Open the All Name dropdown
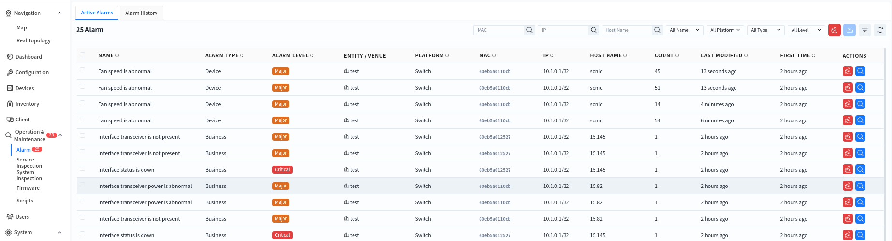The width and height of the screenshot is (892, 241). tap(684, 30)
